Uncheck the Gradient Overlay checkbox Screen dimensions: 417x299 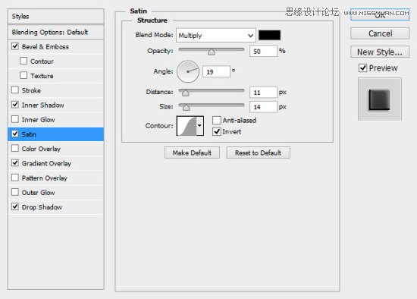tap(15, 163)
